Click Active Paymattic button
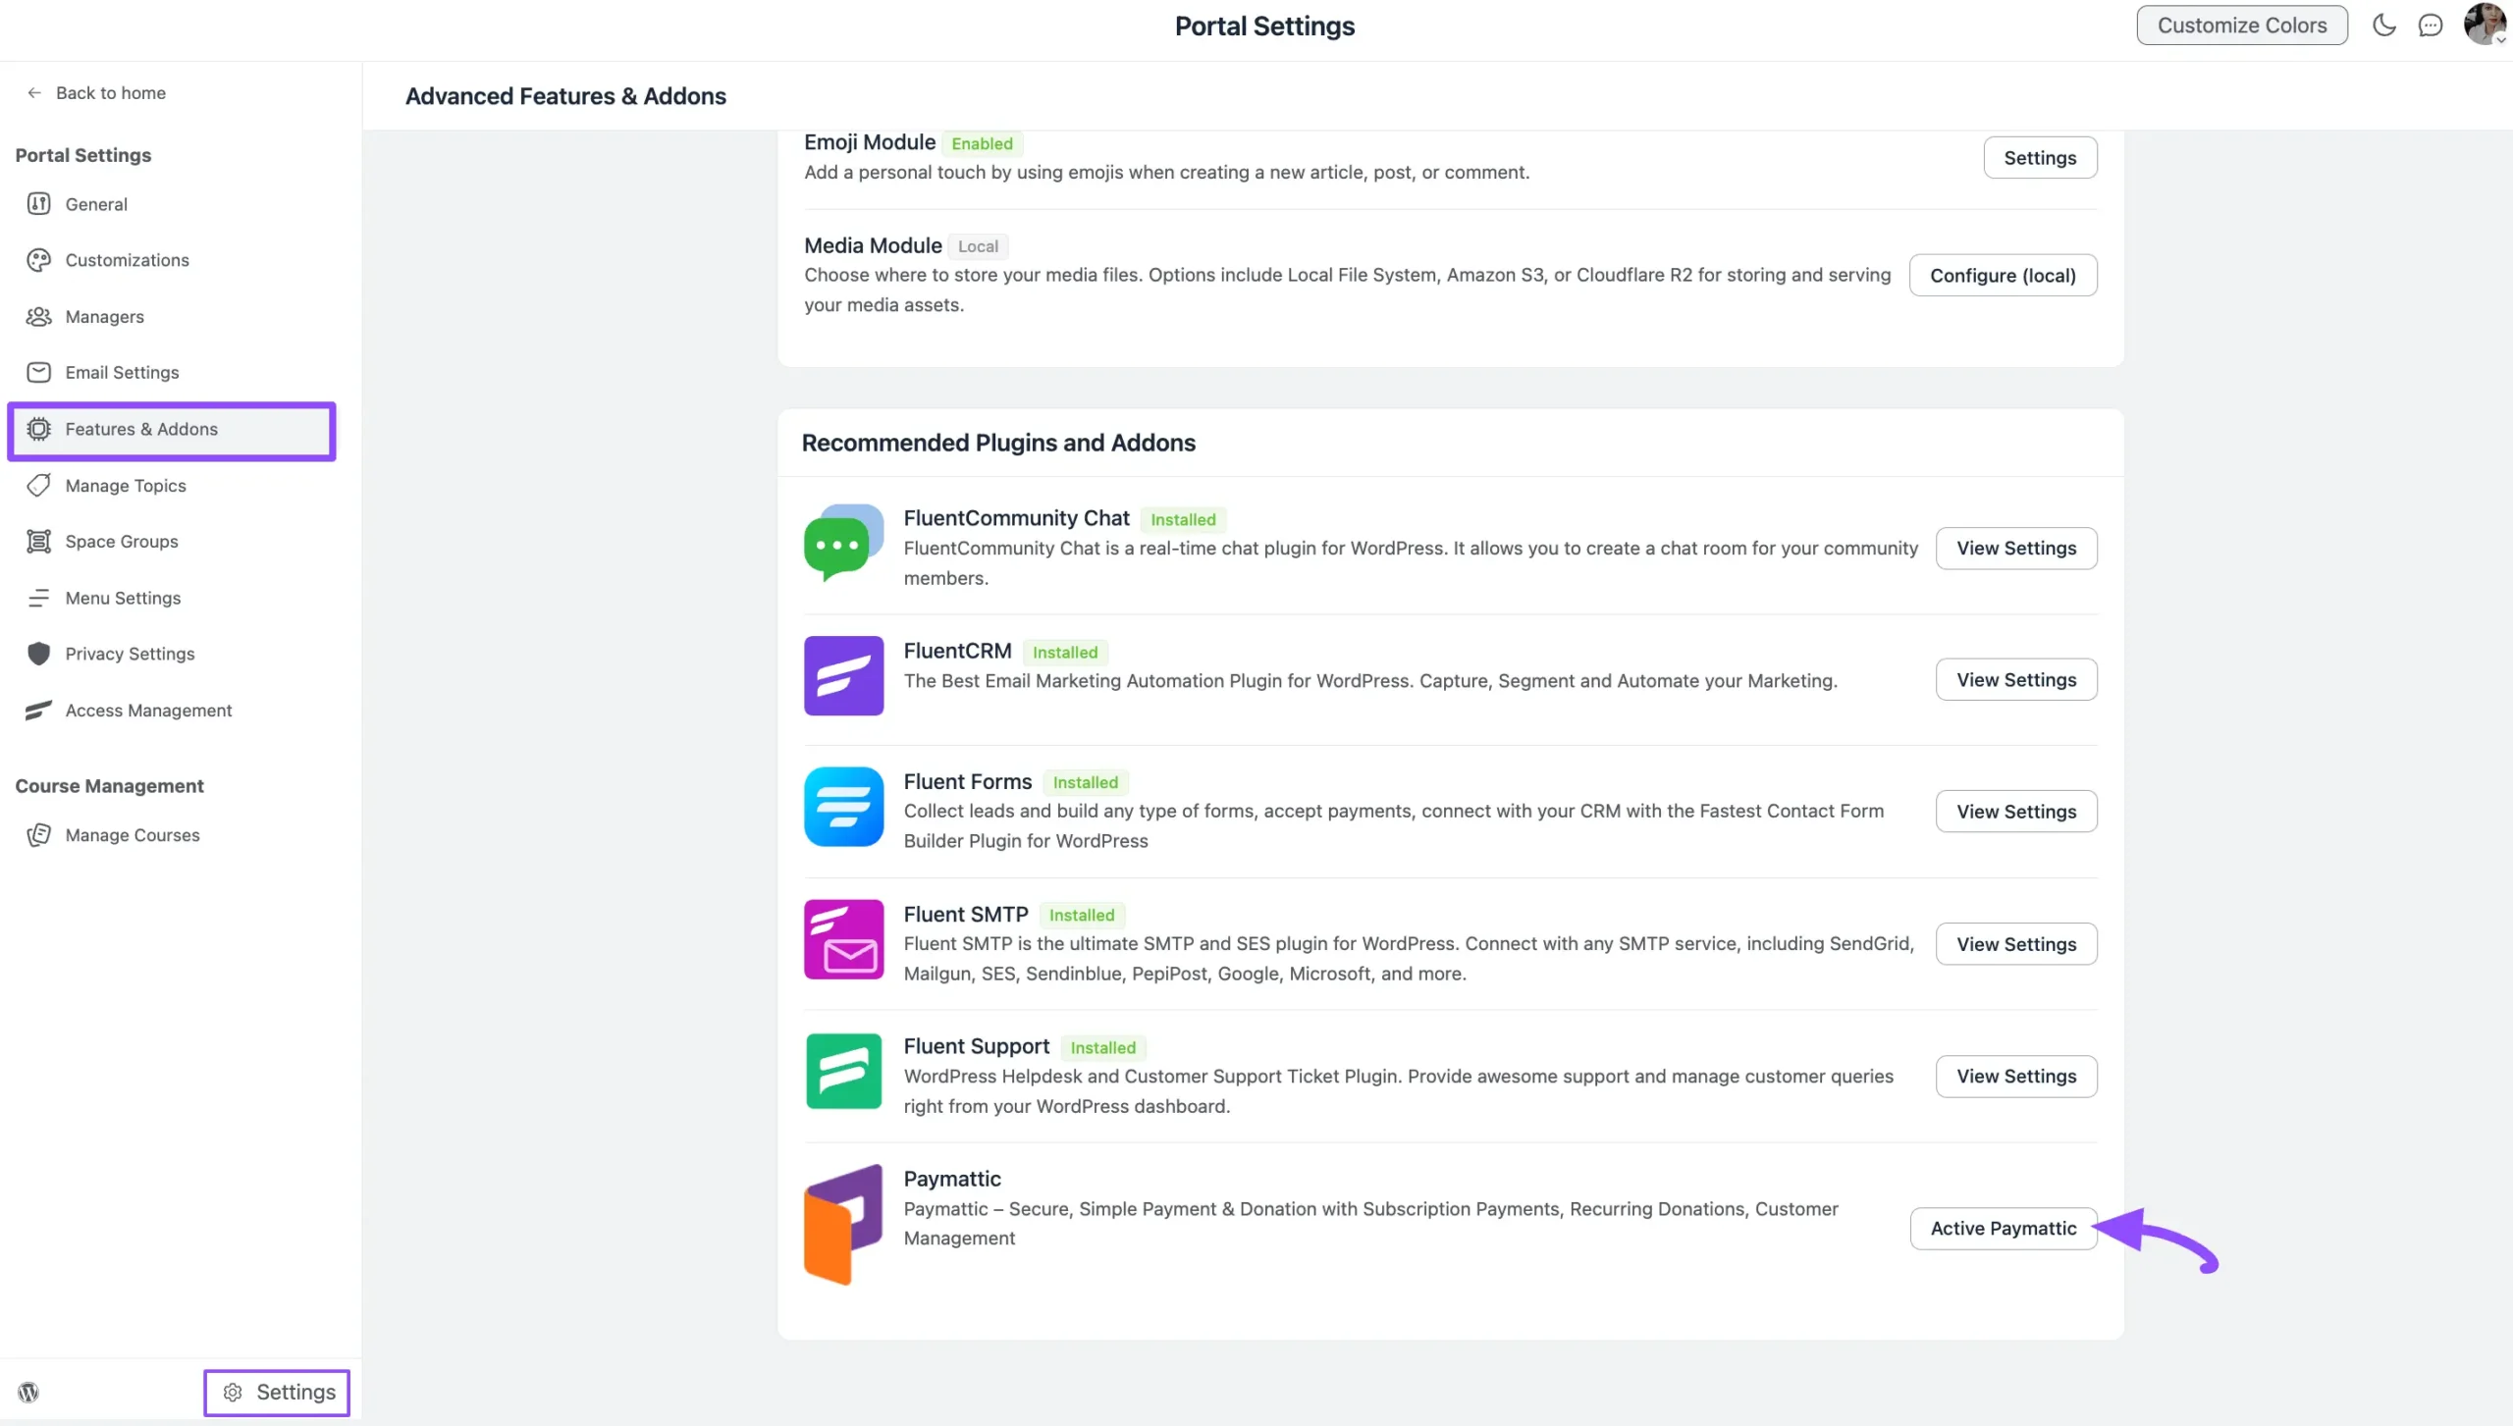The width and height of the screenshot is (2513, 1426). [2003, 1228]
